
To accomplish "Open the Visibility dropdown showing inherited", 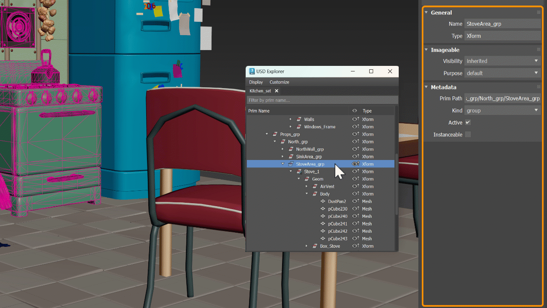I will pos(502,61).
